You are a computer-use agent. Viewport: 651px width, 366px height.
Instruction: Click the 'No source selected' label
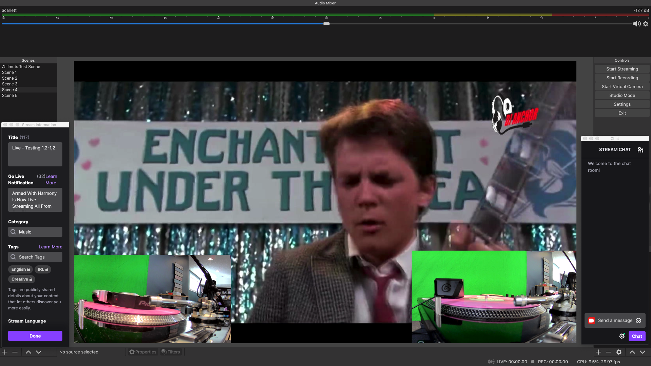coord(79,352)
